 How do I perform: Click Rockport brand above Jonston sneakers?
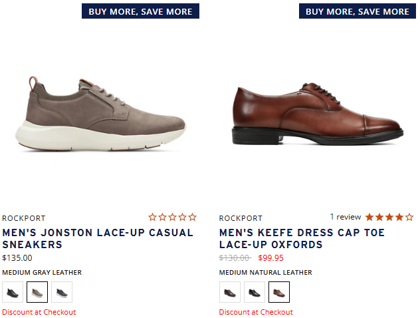(23, 218)
